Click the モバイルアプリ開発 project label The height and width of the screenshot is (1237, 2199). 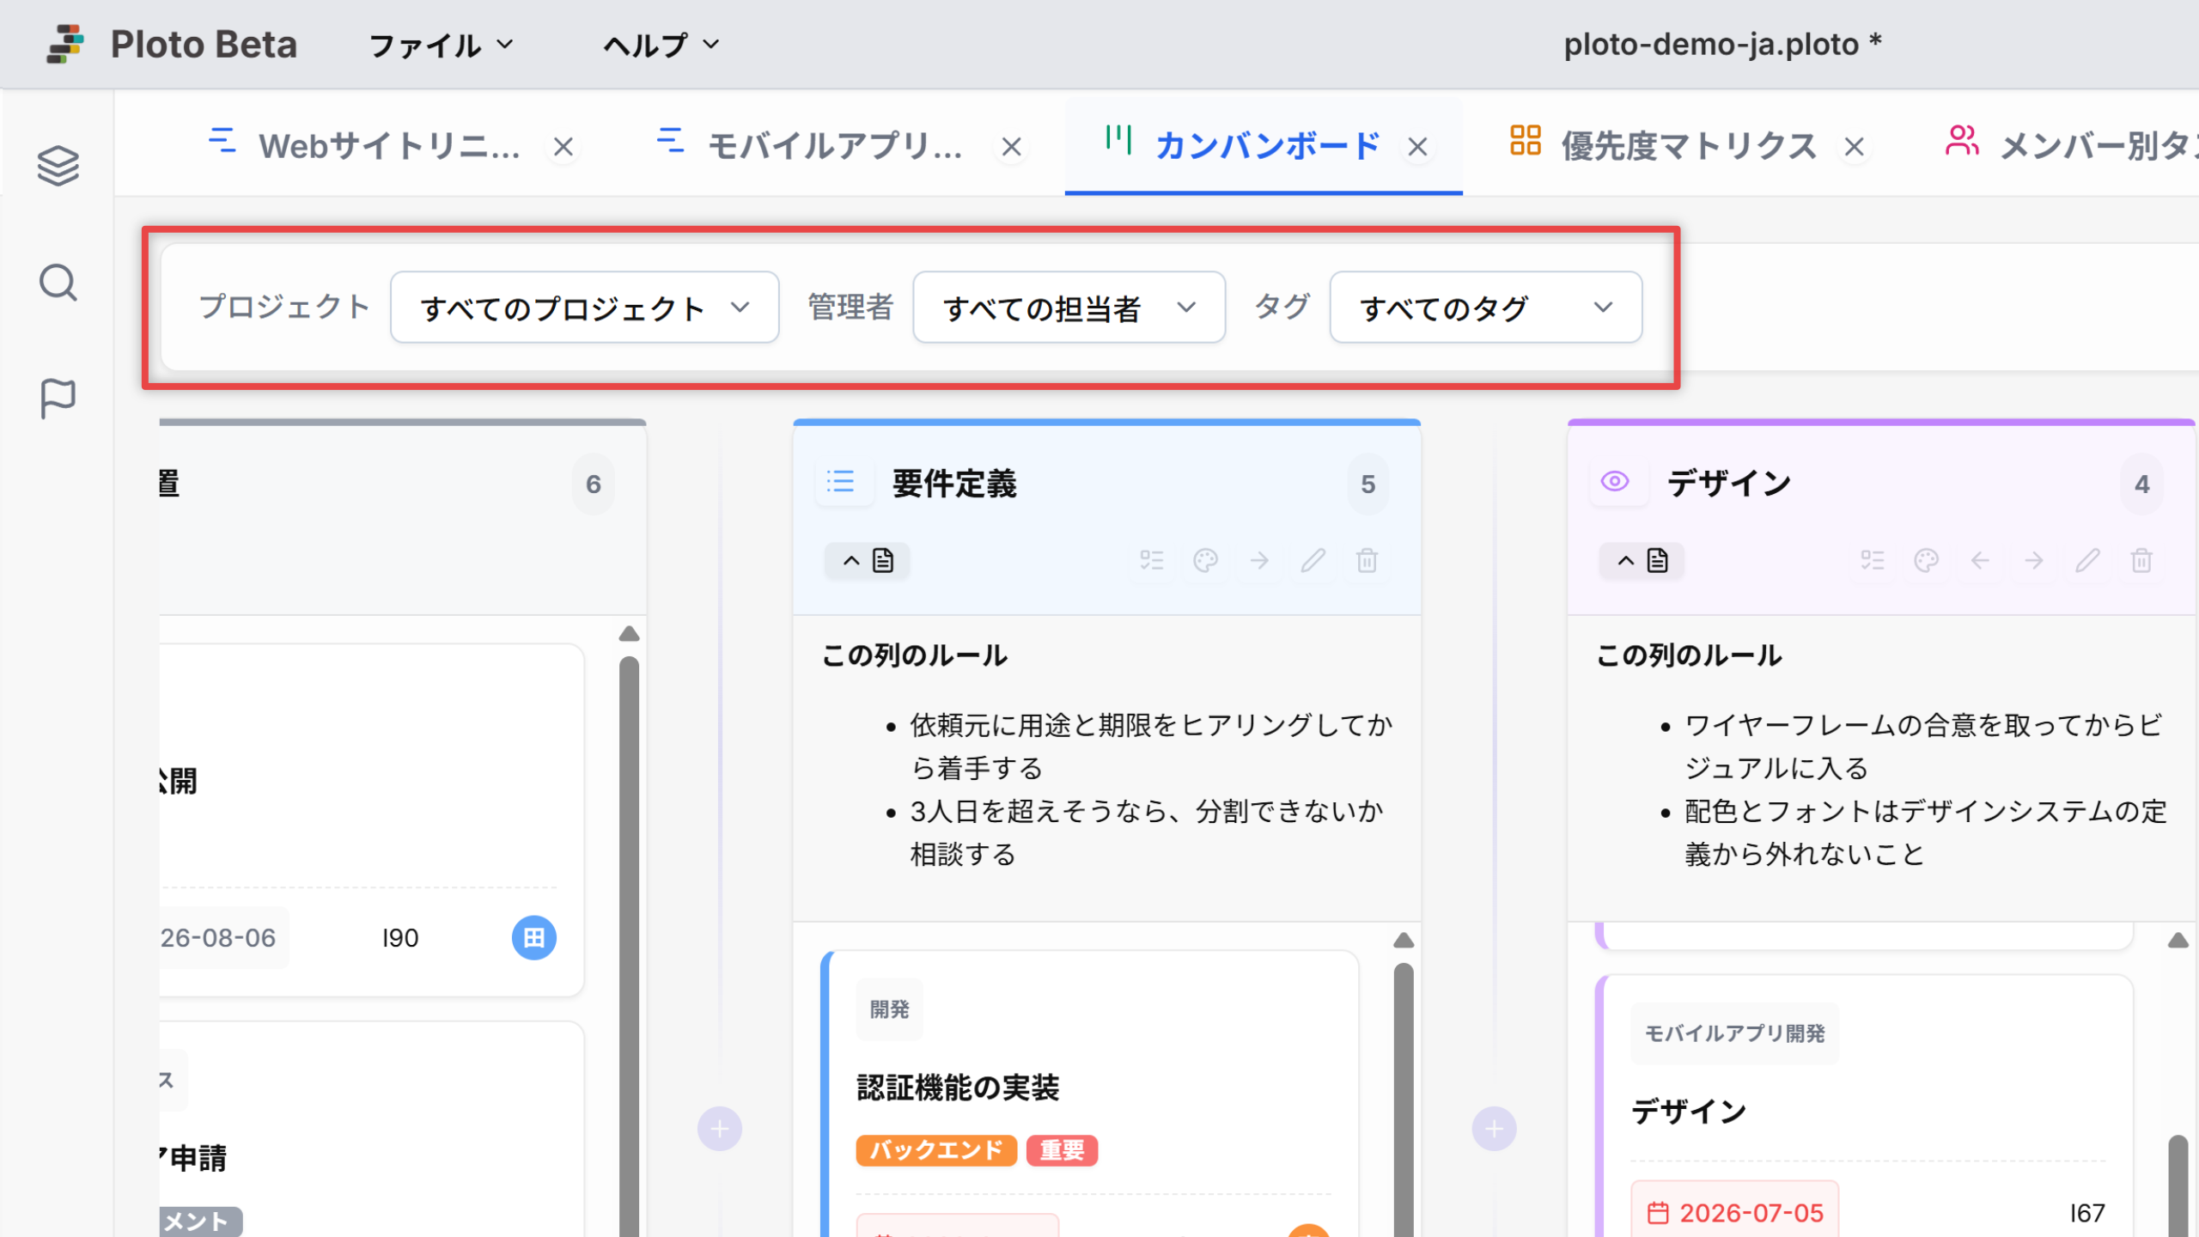(1734, 1033)
